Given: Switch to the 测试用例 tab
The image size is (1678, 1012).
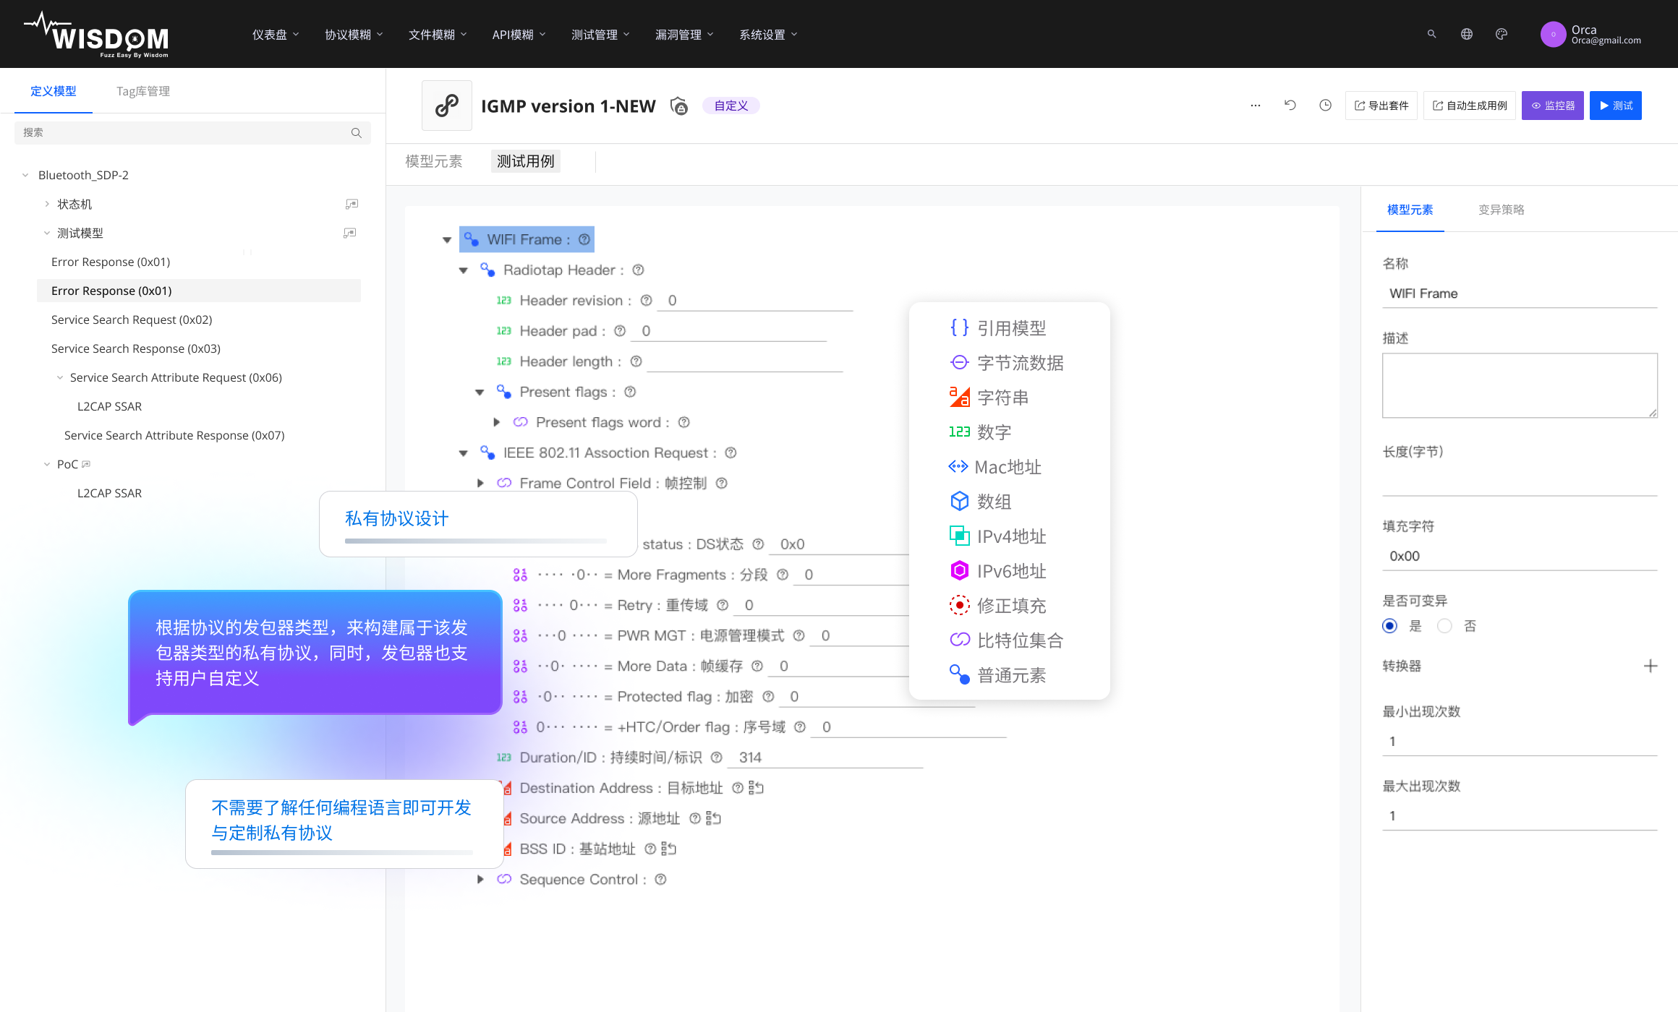Looking at the screenshot, I should (x=525, y=161).
